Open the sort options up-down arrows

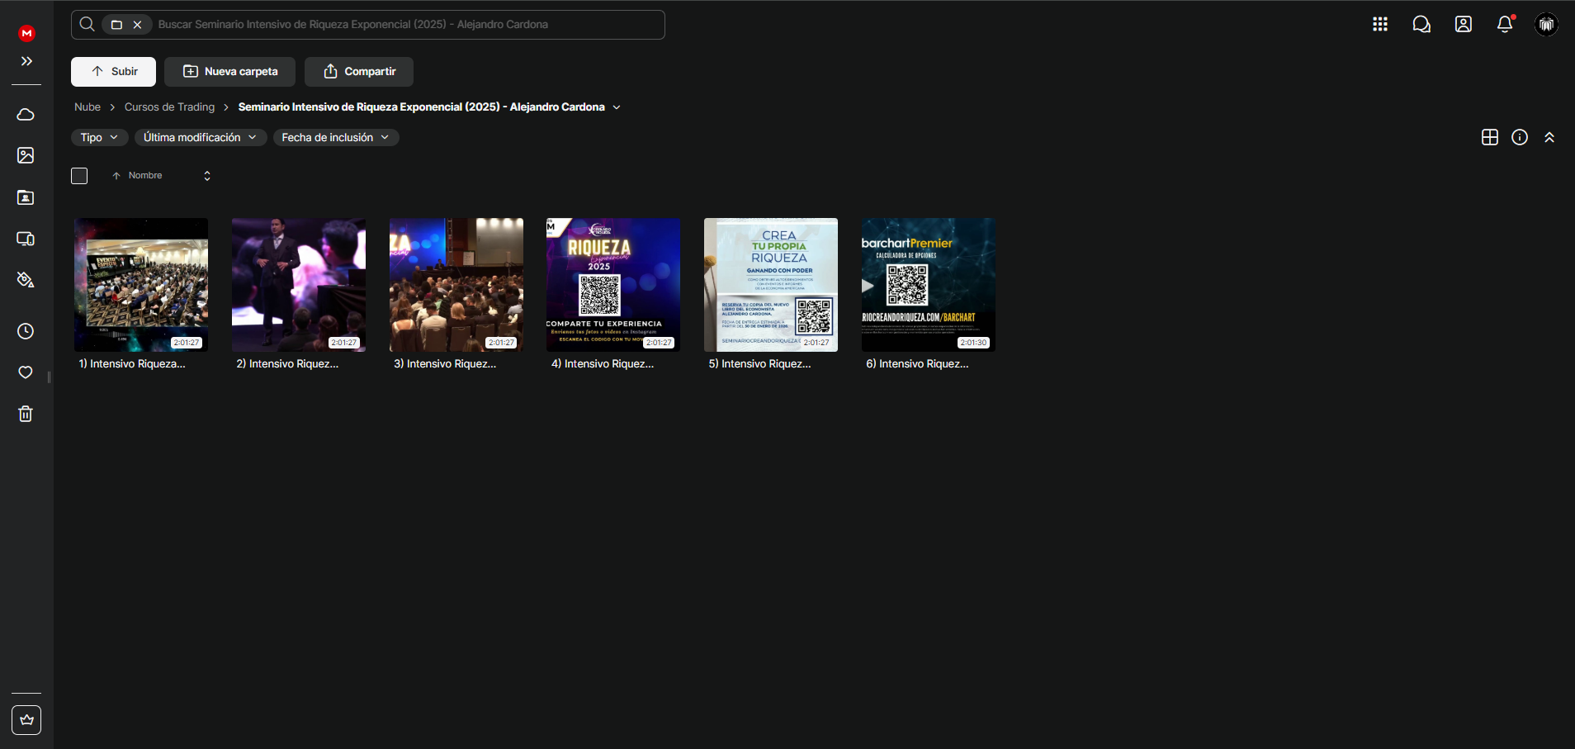207,176
